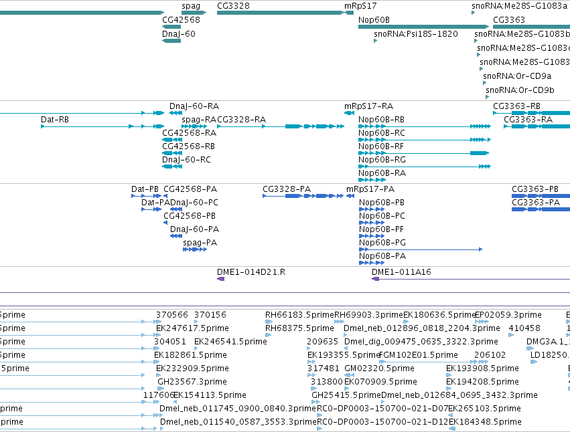570x432 pixels.
Task: Click the Nop60B-PC protein label
Action: (x=382, y=216)
